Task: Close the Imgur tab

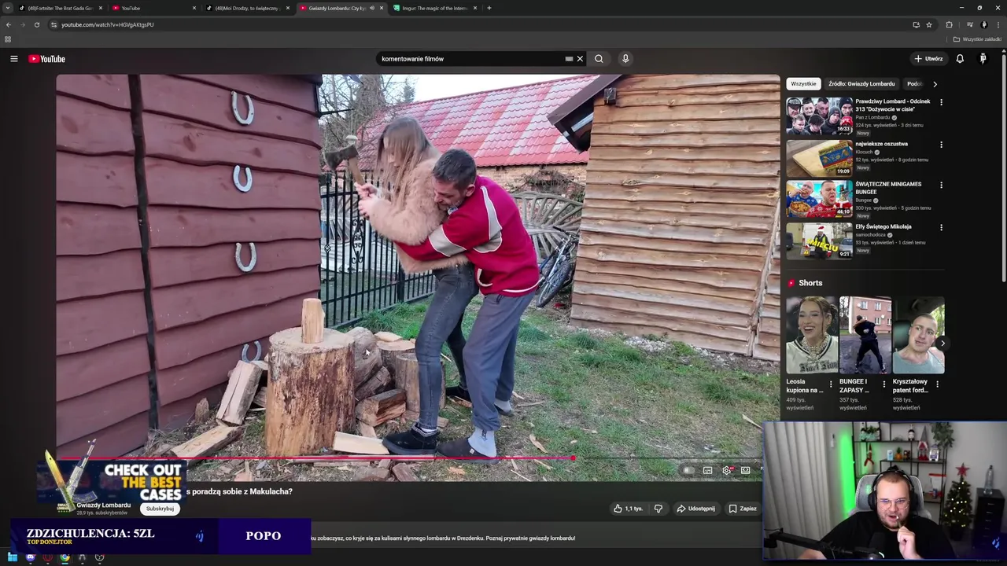Action: tap(475, 8)
